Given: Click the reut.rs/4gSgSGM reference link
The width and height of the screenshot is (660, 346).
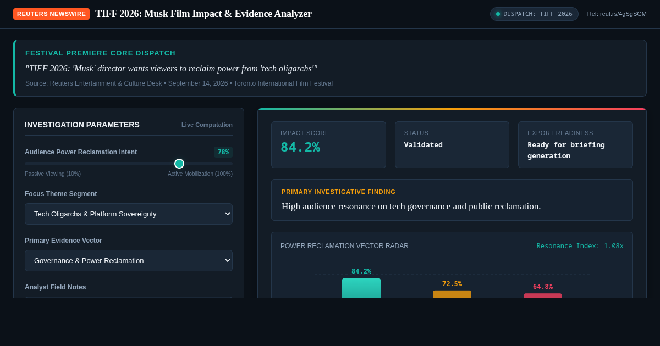Looking at the screenshot, I should click(x=617, y=14).
